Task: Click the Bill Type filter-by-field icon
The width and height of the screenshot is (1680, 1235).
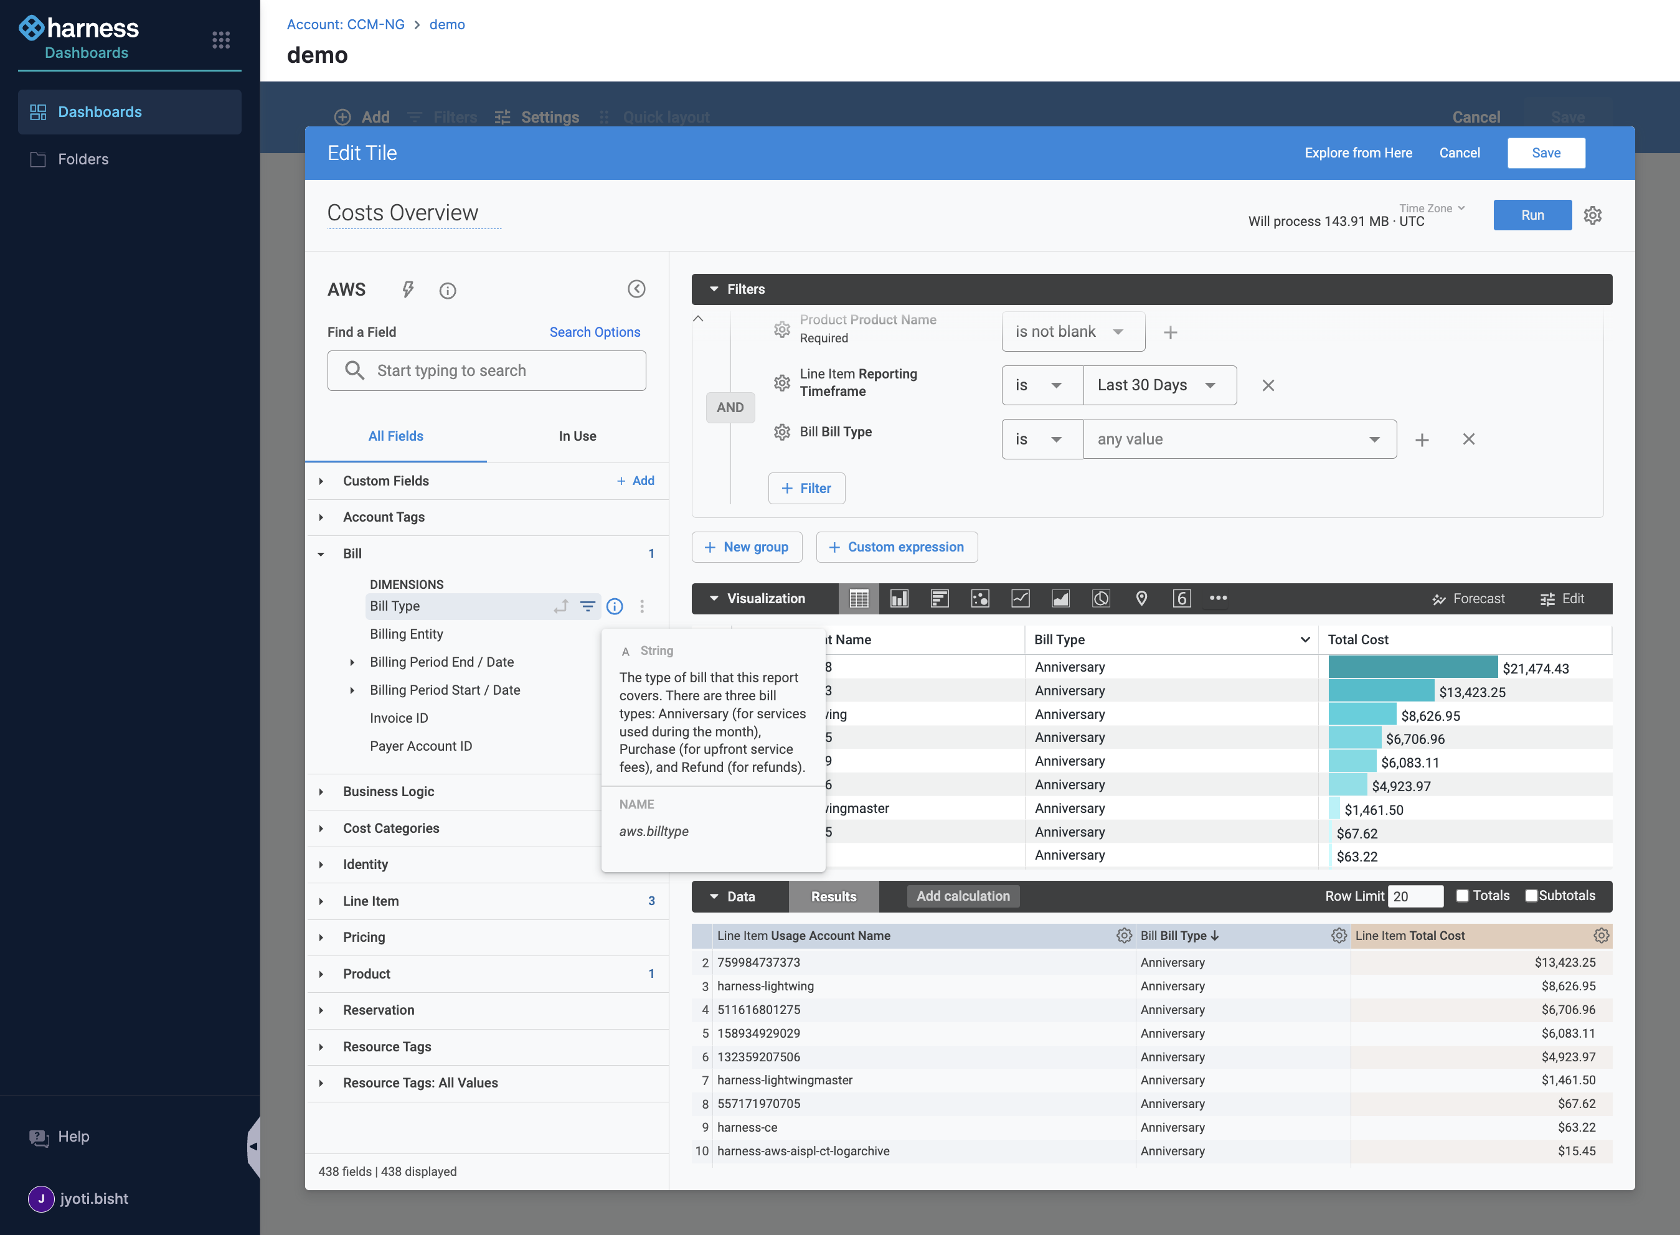Action: [x=588, y=606]
